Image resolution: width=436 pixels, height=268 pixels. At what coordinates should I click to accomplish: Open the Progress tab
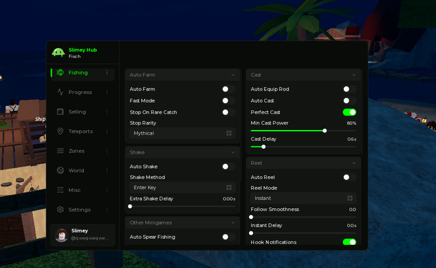(83, 92)
